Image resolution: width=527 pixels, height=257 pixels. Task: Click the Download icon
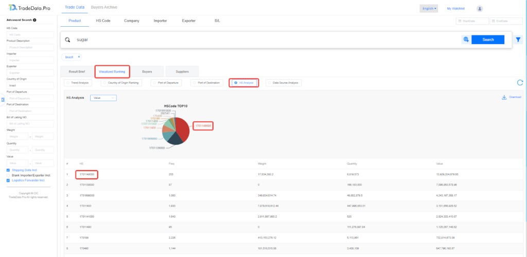[504, 97]
